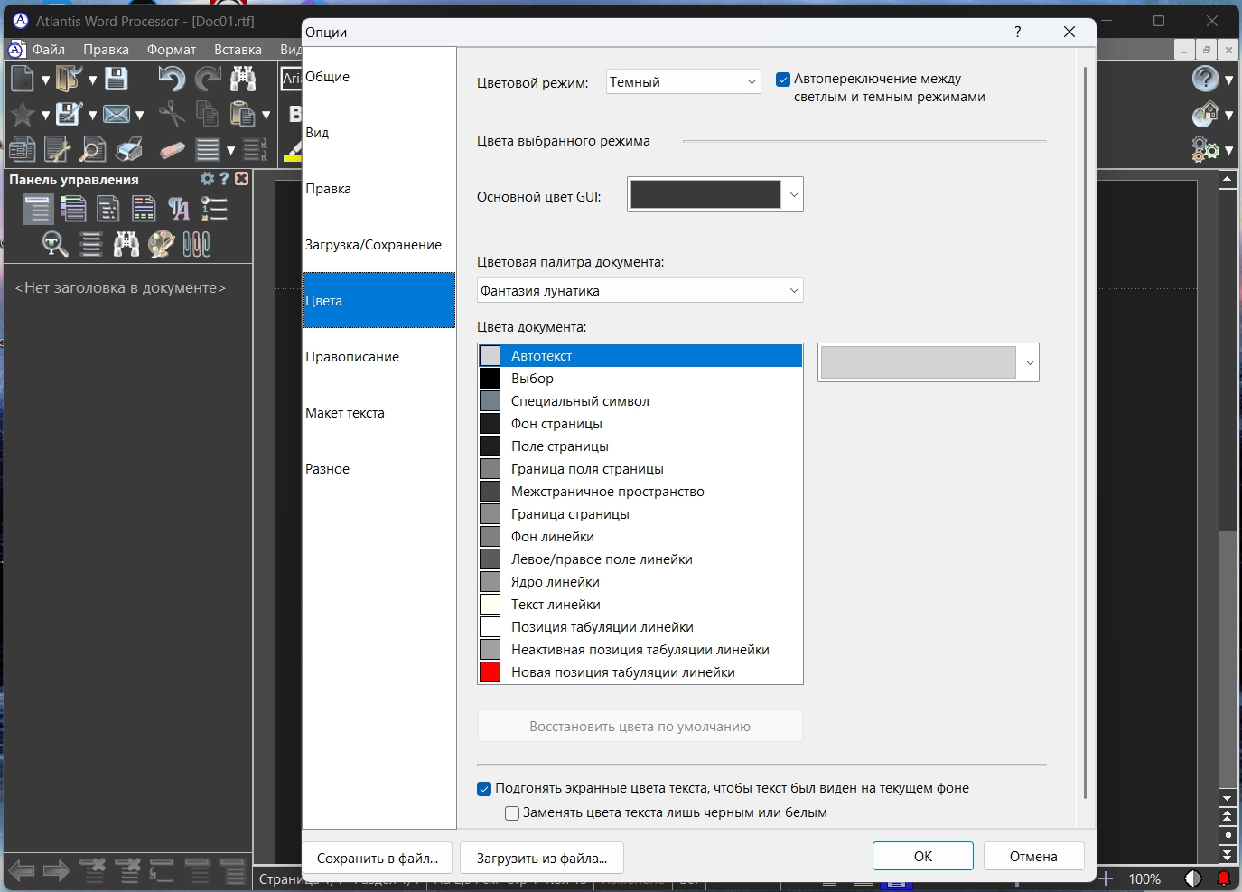Open the Цветовая палитра документа dropdown
The height and width of the screenshot is (892, 1242).
coord(640,291)
